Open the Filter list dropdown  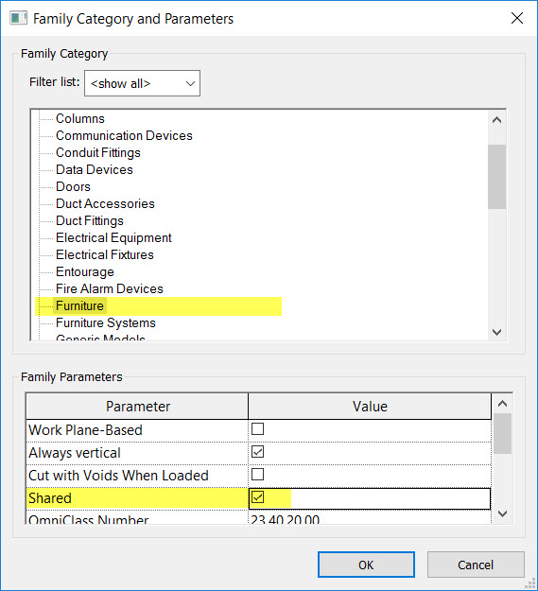(x=142, y=83)
